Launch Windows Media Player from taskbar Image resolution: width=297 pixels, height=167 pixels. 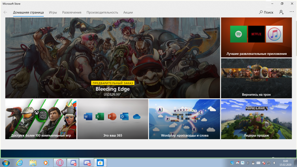click(46, 163)
